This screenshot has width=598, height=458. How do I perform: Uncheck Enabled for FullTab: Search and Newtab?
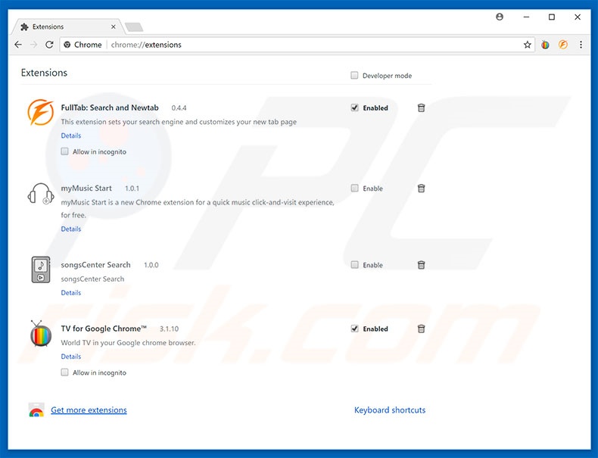[x=355, y=107]
